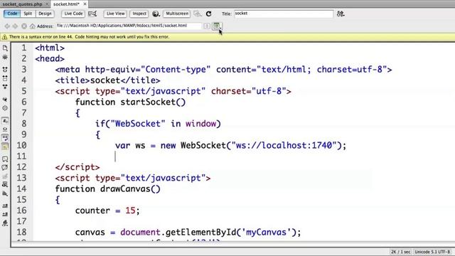Screen dimensions: 455x256
Task: Click Remove Comment icon
Action: click(5, 168)
